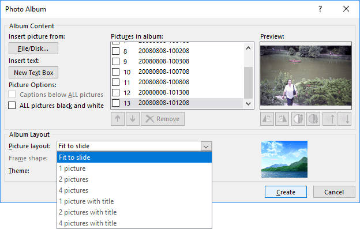Toggle Captions below ALL pictures checkbox
Viewport: 360px width, 229px height.
12,94
